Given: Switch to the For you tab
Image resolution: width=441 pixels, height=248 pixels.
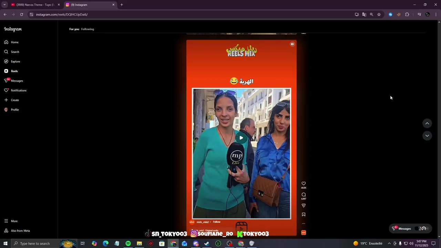Looking at the screenshot, I should point(74,29).
